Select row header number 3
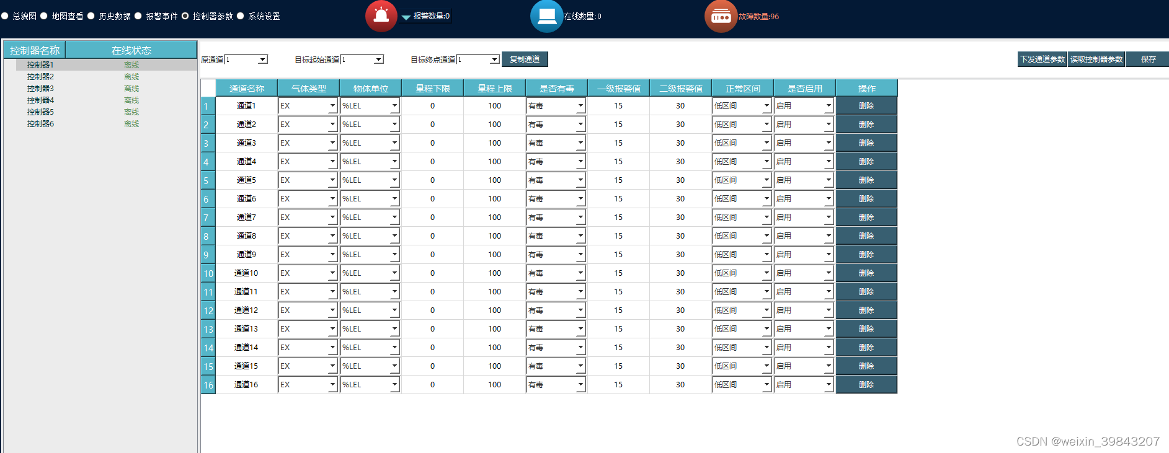The width and height of the screenshot is (1169, 453). pos(208,143)
